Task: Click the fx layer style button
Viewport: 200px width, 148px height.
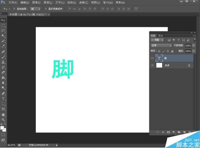Action: [x=163, y=132]
